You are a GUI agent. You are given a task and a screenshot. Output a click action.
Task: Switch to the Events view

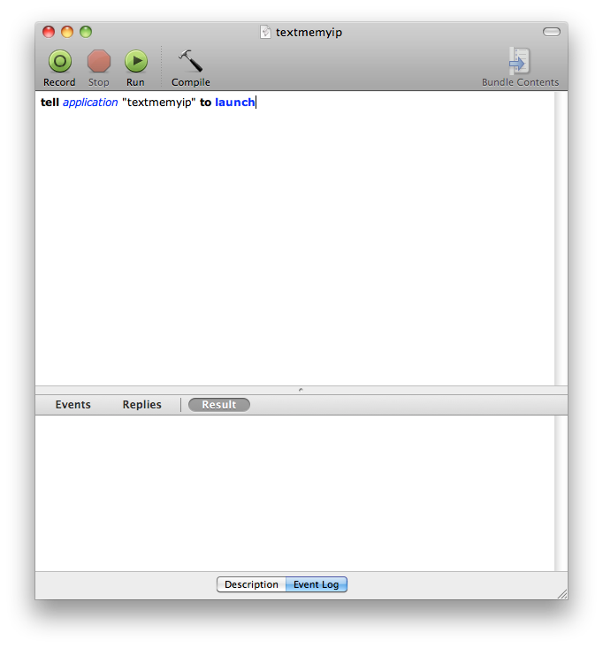pyautogui.click(x=73, y=405)
